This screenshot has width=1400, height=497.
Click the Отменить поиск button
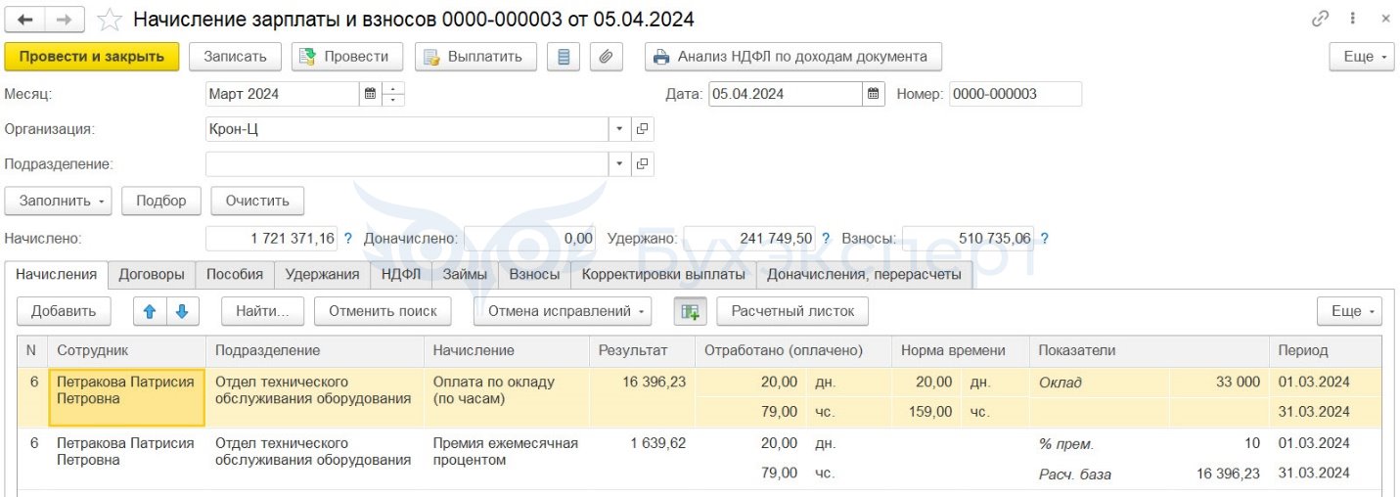pyautogui.click(x=383, y=311)
